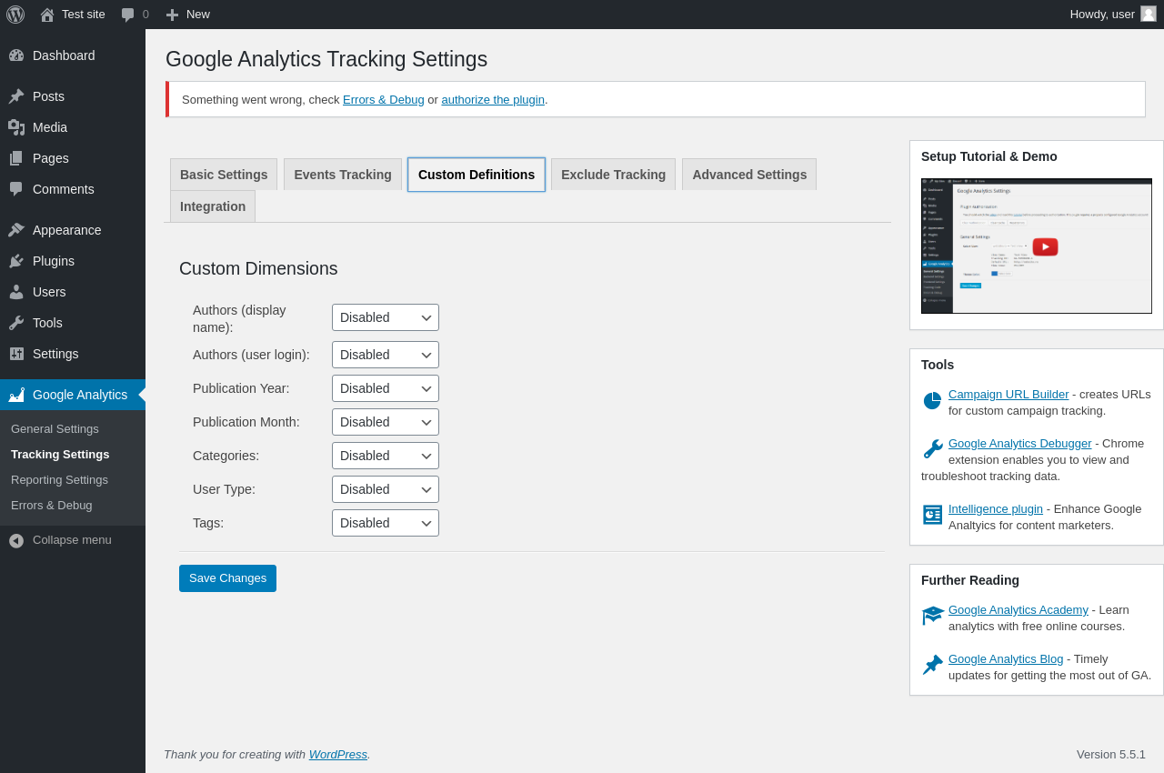Open Authors (user login) dropdown

[x=386, y=355]
